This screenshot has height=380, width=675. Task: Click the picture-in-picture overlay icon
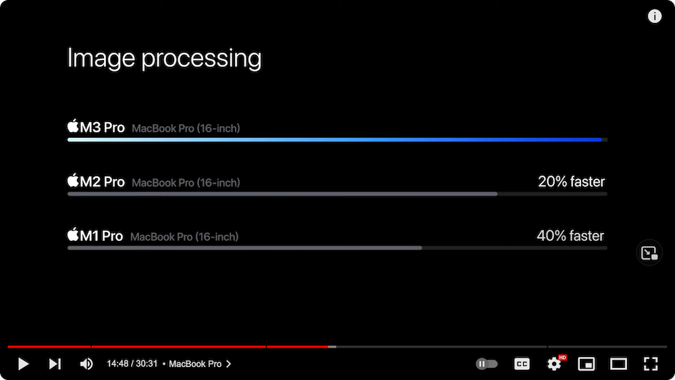pos(649,253)
